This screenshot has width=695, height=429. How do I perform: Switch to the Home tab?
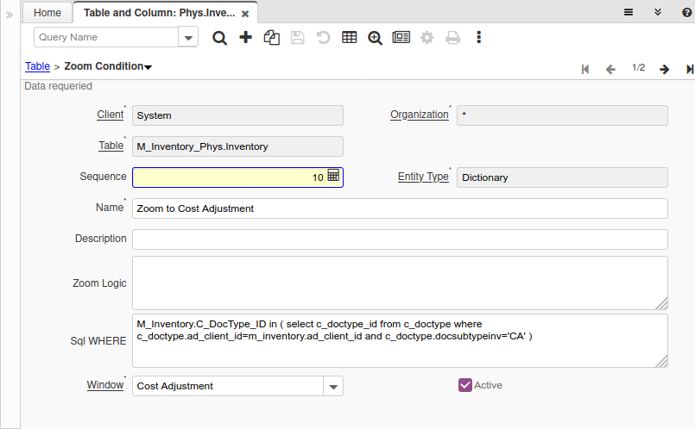tap(47, 13)
